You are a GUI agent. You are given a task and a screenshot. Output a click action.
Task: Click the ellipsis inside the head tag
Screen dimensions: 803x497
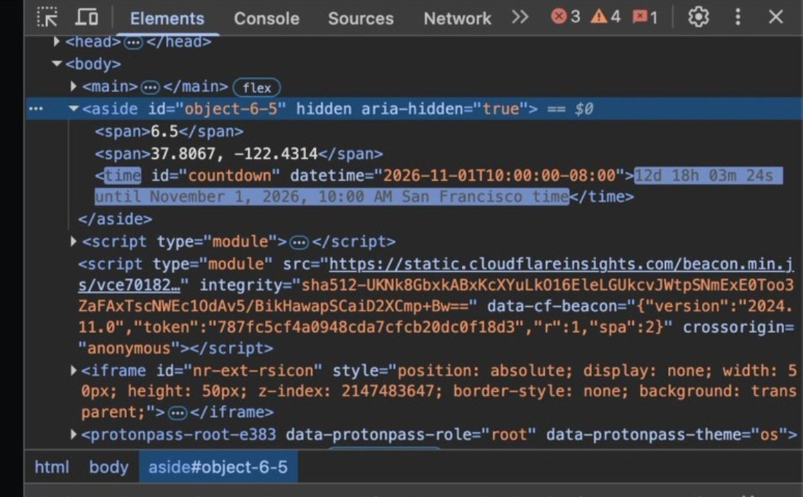(x=132, y=42)
